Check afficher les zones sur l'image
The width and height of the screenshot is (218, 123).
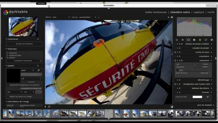tap(8, 96)
